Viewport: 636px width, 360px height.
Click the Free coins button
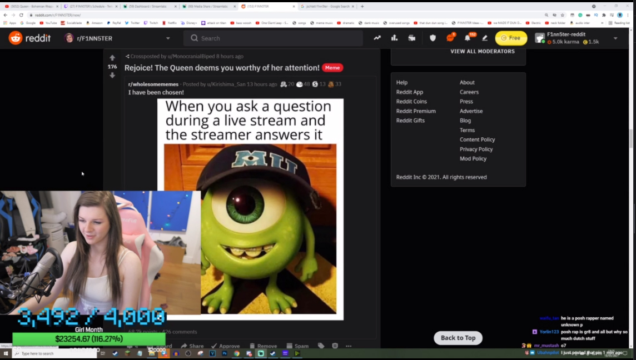511,38
